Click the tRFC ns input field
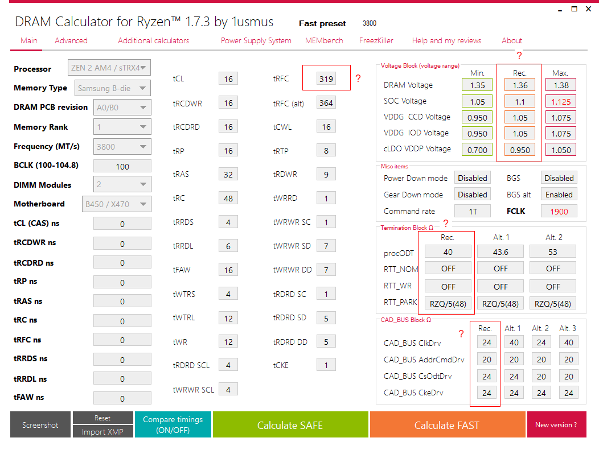 [x=122, y=340]
